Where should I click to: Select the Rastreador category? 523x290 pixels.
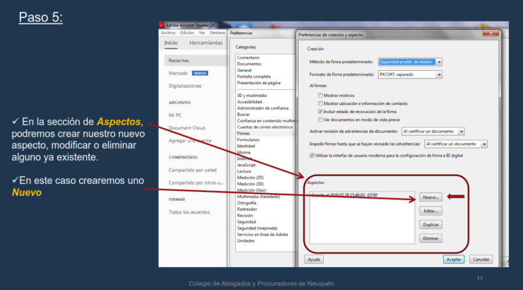click(x=247, y=209)
